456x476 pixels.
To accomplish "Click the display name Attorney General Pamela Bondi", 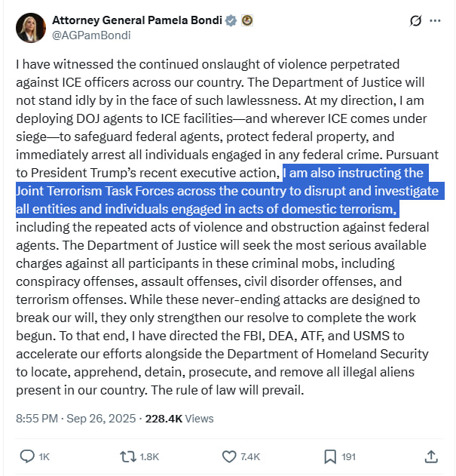I will [x=137, y=20].
